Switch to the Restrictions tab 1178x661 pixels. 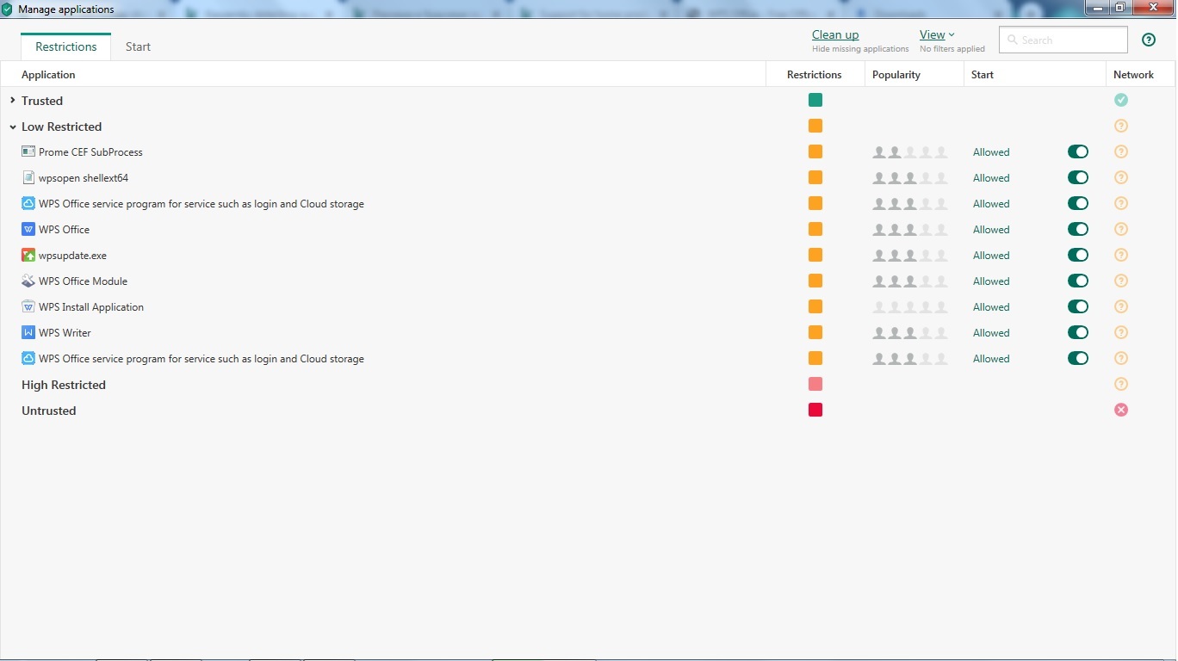tap(66, 46)
